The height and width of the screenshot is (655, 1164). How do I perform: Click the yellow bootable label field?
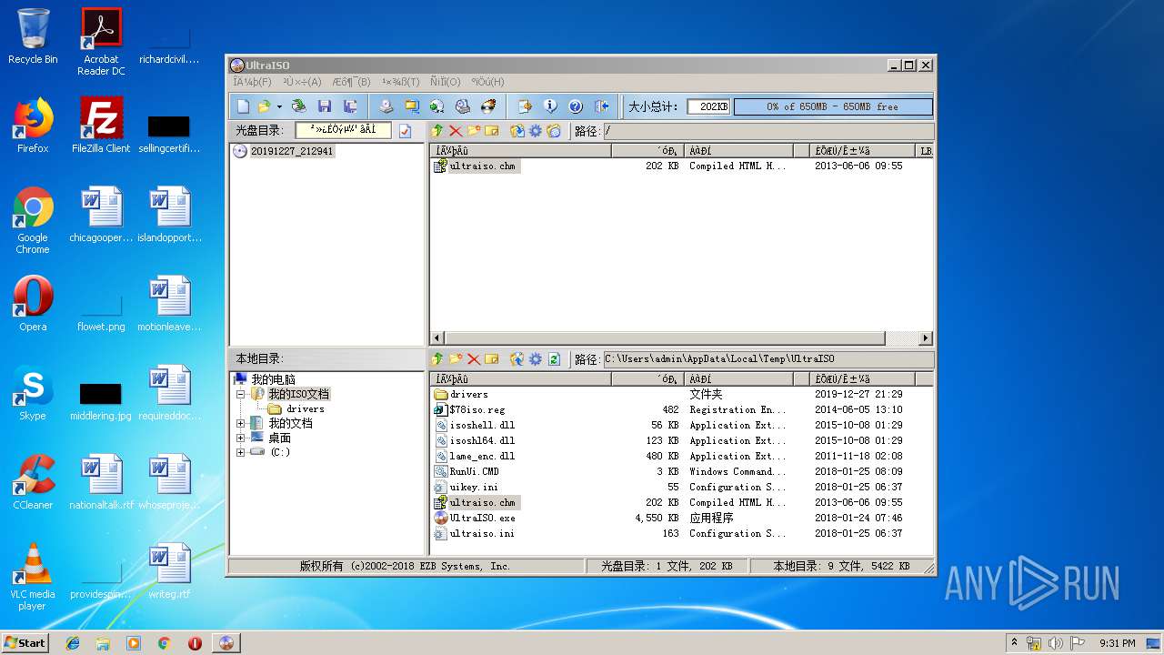click(x=343, y=130)
